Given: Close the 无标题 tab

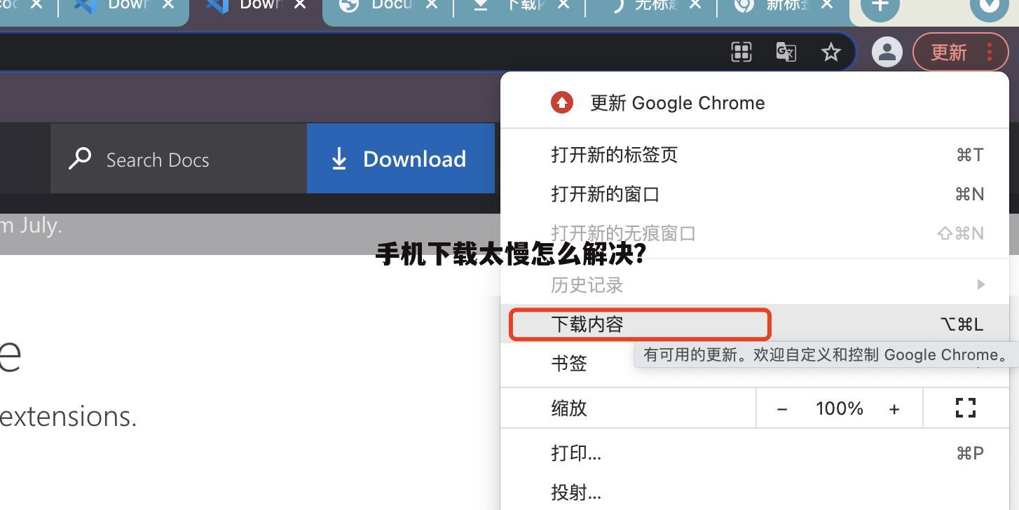Looking at the screenshot, I should (695, 5).
